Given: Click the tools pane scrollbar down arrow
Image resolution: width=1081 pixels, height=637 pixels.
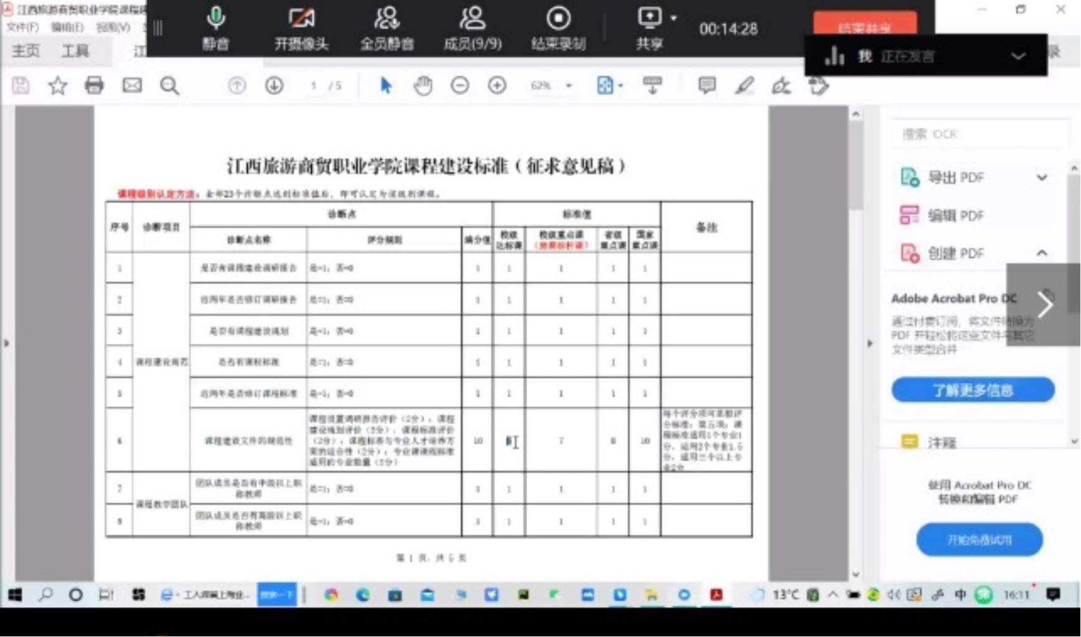Looking at the screenshot, I should pos(1074,442).
